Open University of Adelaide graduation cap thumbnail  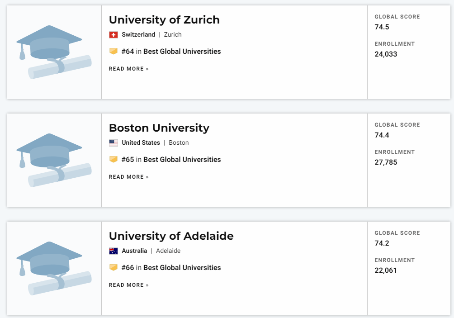pos(54,268)
